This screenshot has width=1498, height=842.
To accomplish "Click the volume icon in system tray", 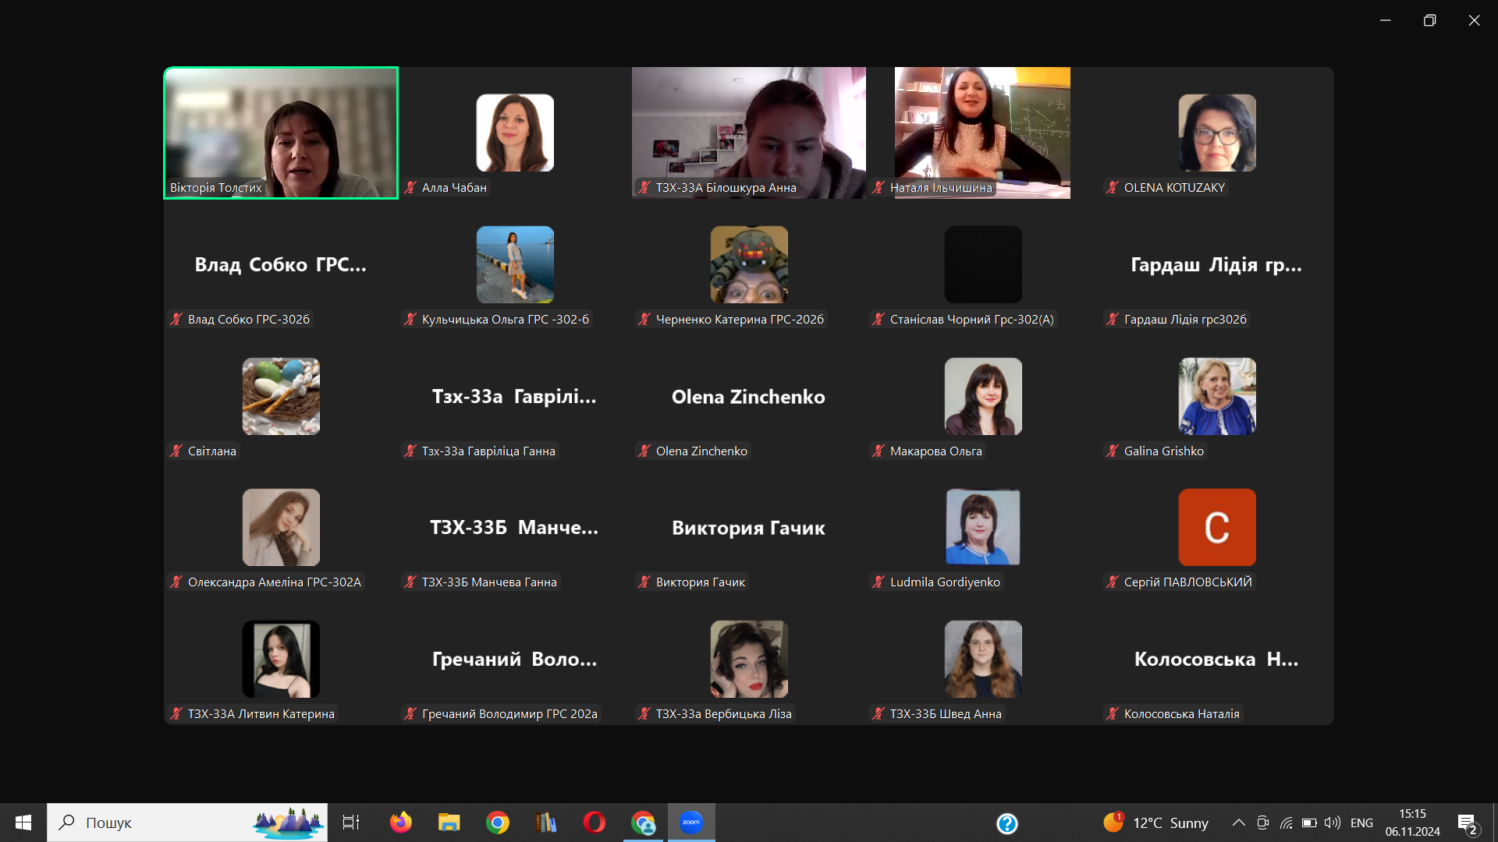I will click(x=1333, y=823).
